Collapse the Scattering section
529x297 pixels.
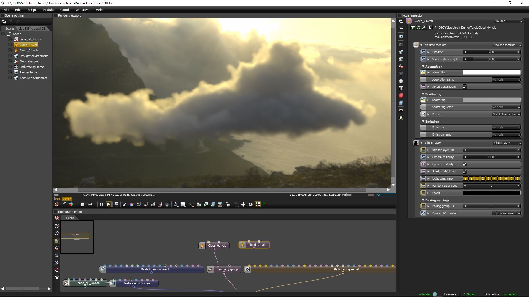(x=423, y=94)
